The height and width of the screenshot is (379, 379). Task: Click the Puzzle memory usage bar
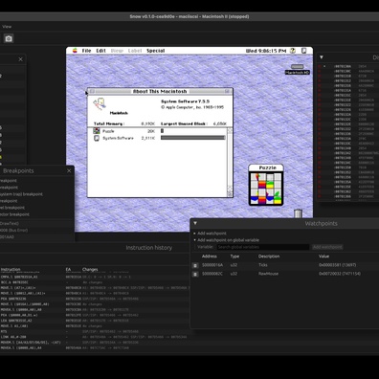[x=162, y=131]
